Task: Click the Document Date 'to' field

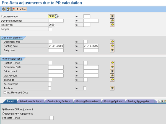Action: [91, 67]
